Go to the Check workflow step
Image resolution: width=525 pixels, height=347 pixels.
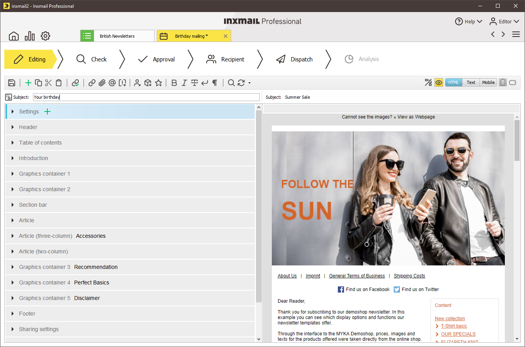point(92,59)
